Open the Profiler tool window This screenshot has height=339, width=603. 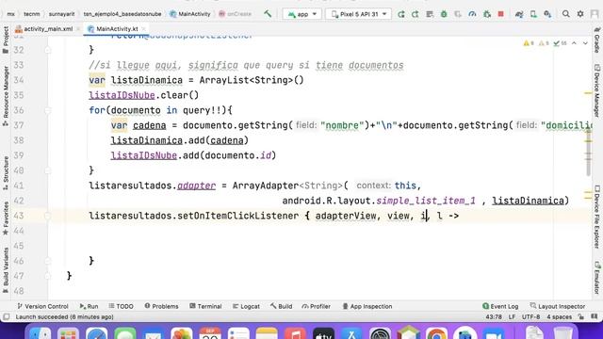pos(317,306)
